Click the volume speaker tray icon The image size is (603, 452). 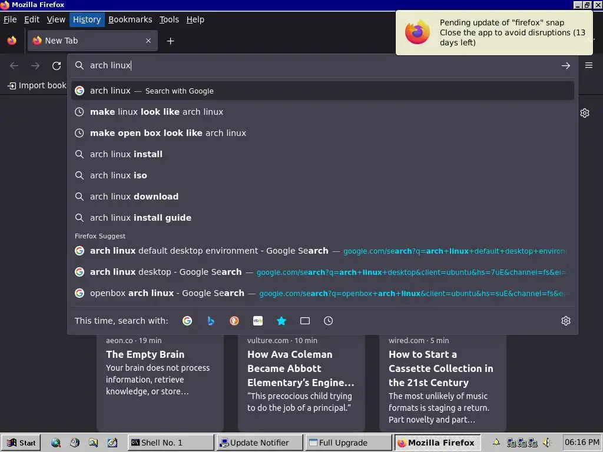coord(546,443)
